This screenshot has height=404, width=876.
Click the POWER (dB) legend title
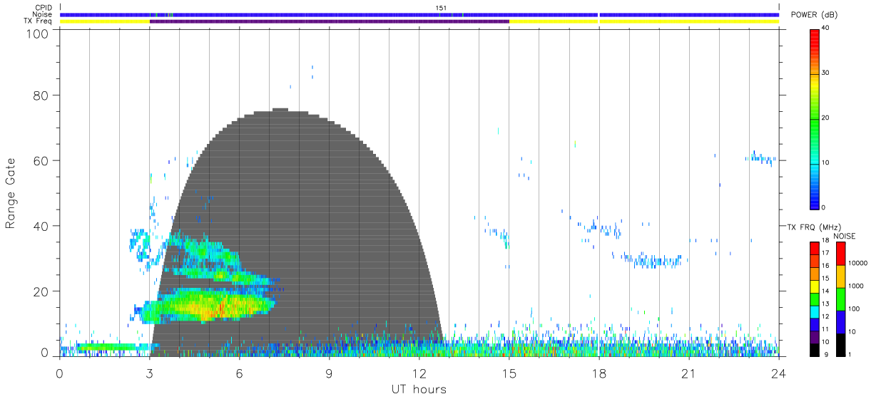click(x=815, y=15)
